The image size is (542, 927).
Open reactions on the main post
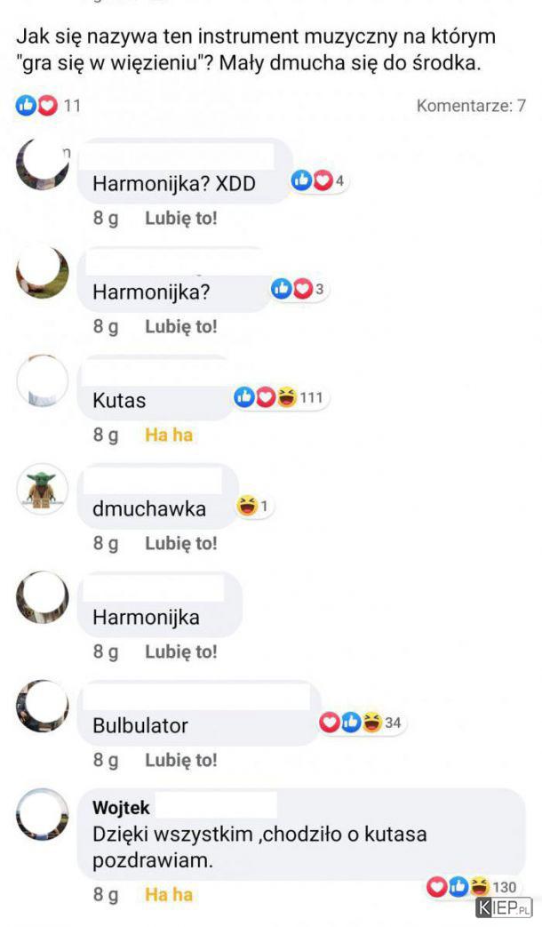(x=48, y=106)
